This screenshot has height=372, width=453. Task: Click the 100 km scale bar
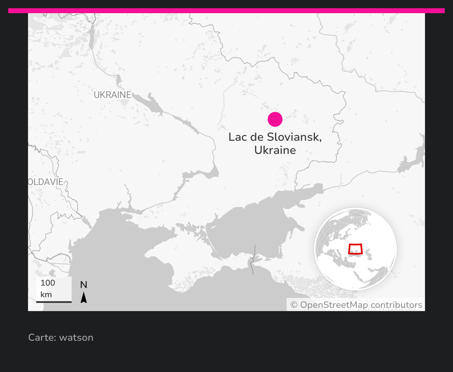[54, 290]
